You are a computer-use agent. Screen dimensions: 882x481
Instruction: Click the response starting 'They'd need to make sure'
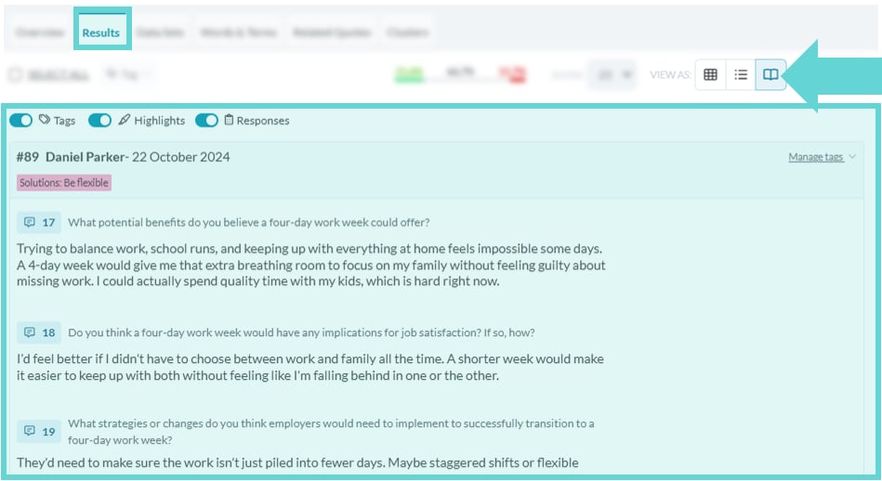(x=297, y=462)
